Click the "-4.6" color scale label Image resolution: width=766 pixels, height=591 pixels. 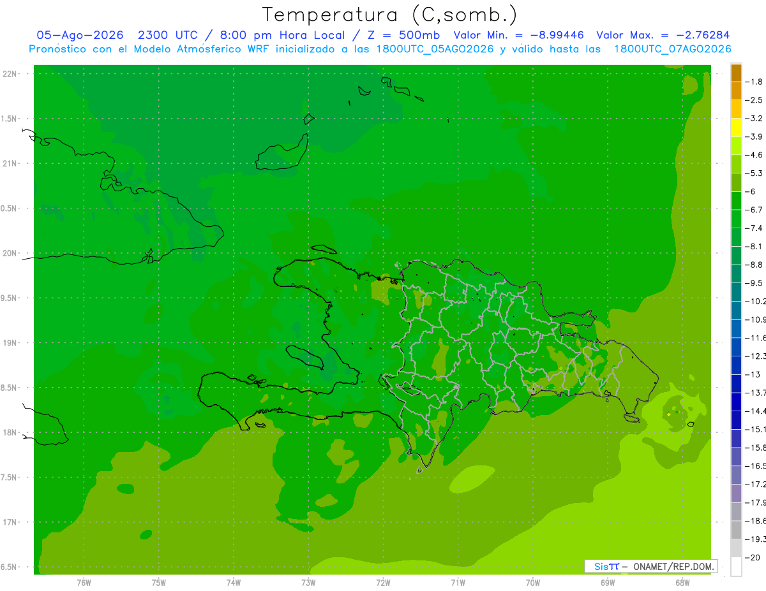tap(755, 155)
